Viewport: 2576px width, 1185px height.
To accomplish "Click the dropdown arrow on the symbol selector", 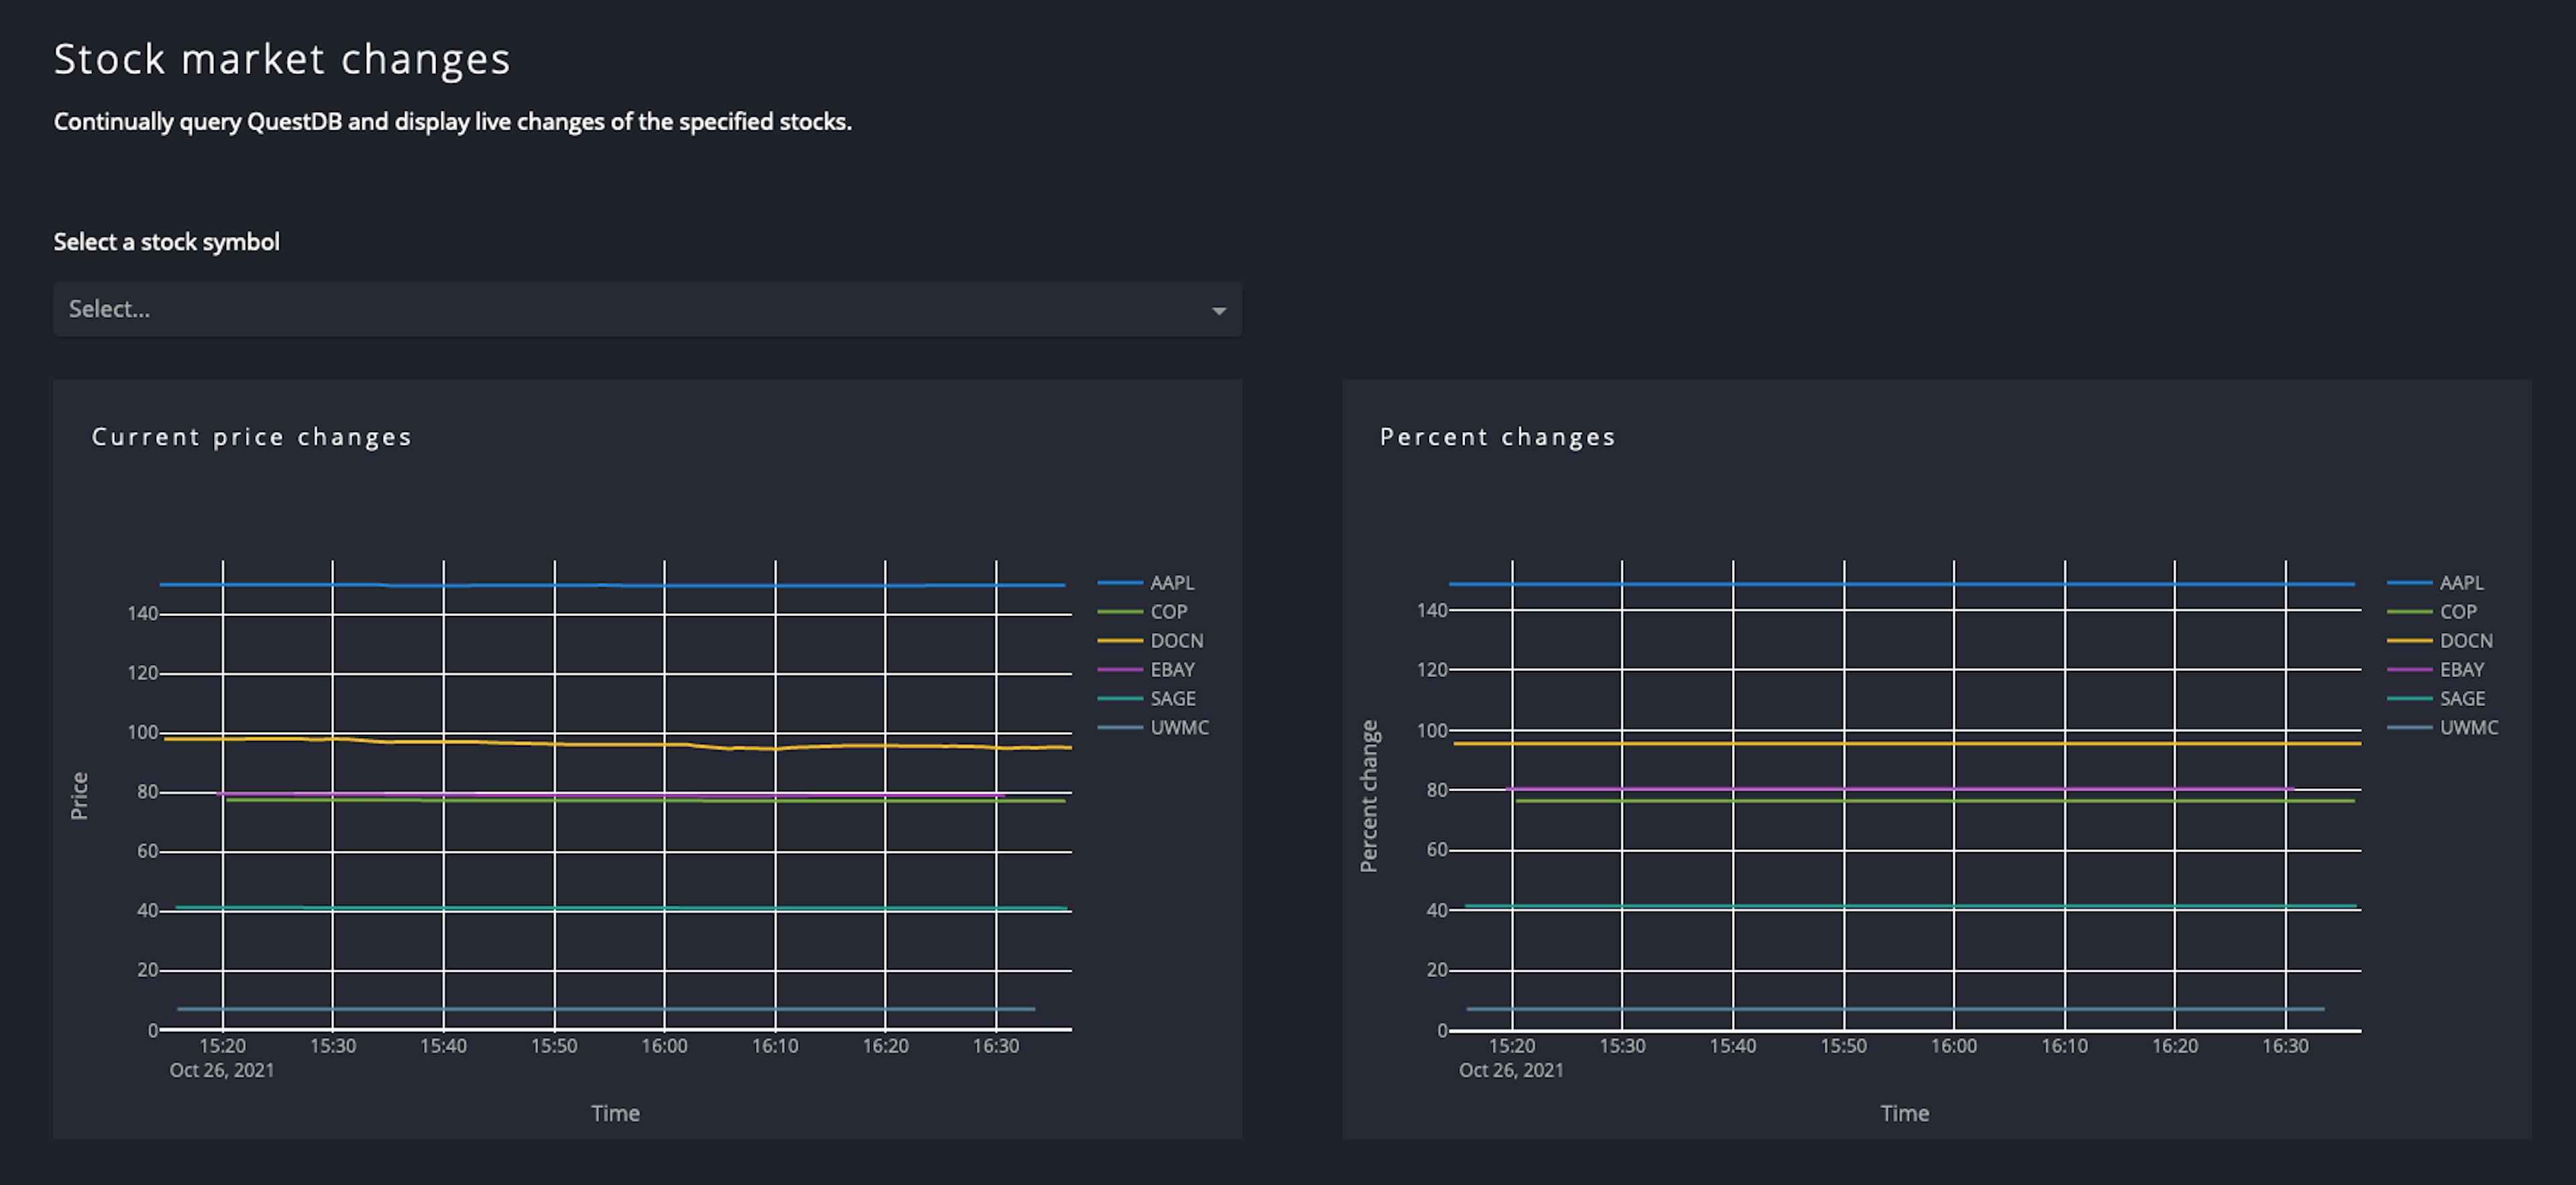I will tap(1218, 311).
